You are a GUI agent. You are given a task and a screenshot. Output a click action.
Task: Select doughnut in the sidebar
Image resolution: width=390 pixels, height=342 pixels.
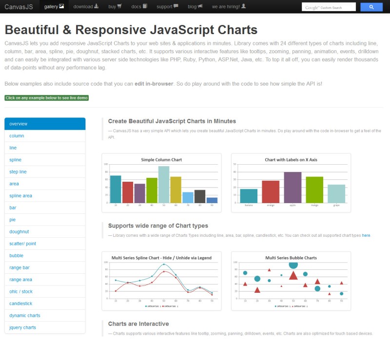(x=45, y=231)
